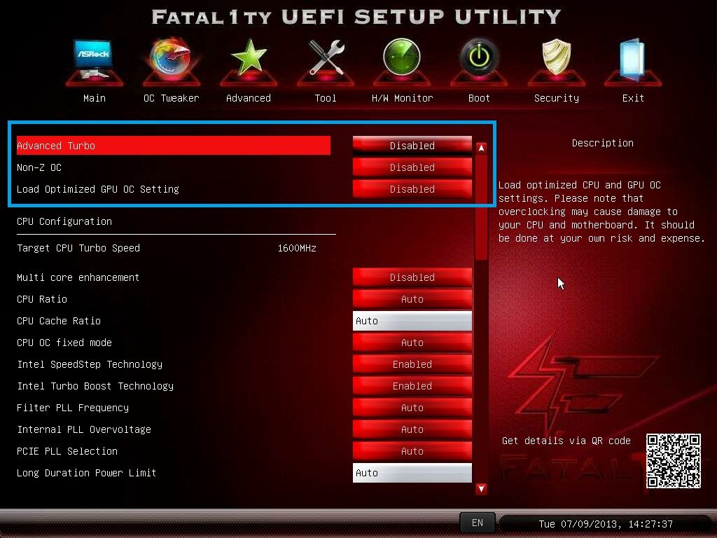Select the Advanced Turbo row label
The image size is (717, 538).
click(56, 146)
